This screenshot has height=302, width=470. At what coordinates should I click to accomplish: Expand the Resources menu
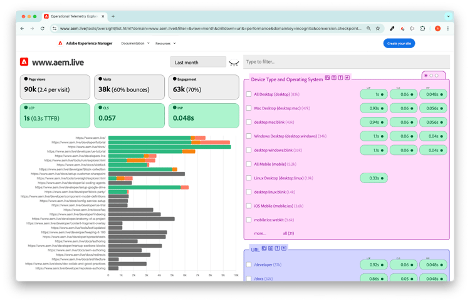coord(165,43)
